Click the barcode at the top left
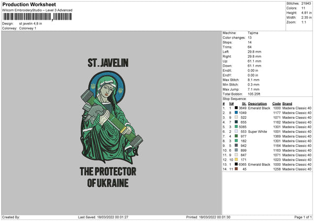This screenshot has height=221, width=314. [36, 17]
